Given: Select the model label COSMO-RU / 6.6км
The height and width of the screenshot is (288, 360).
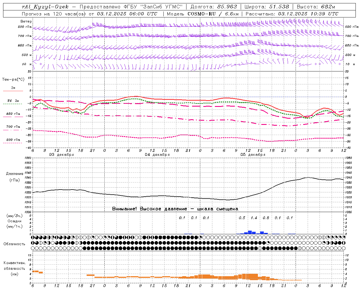Looking at the screenshot, I should click(213, 14).
